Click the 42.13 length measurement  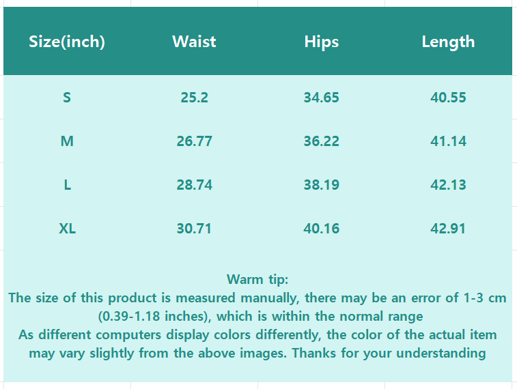coord(448,185)
